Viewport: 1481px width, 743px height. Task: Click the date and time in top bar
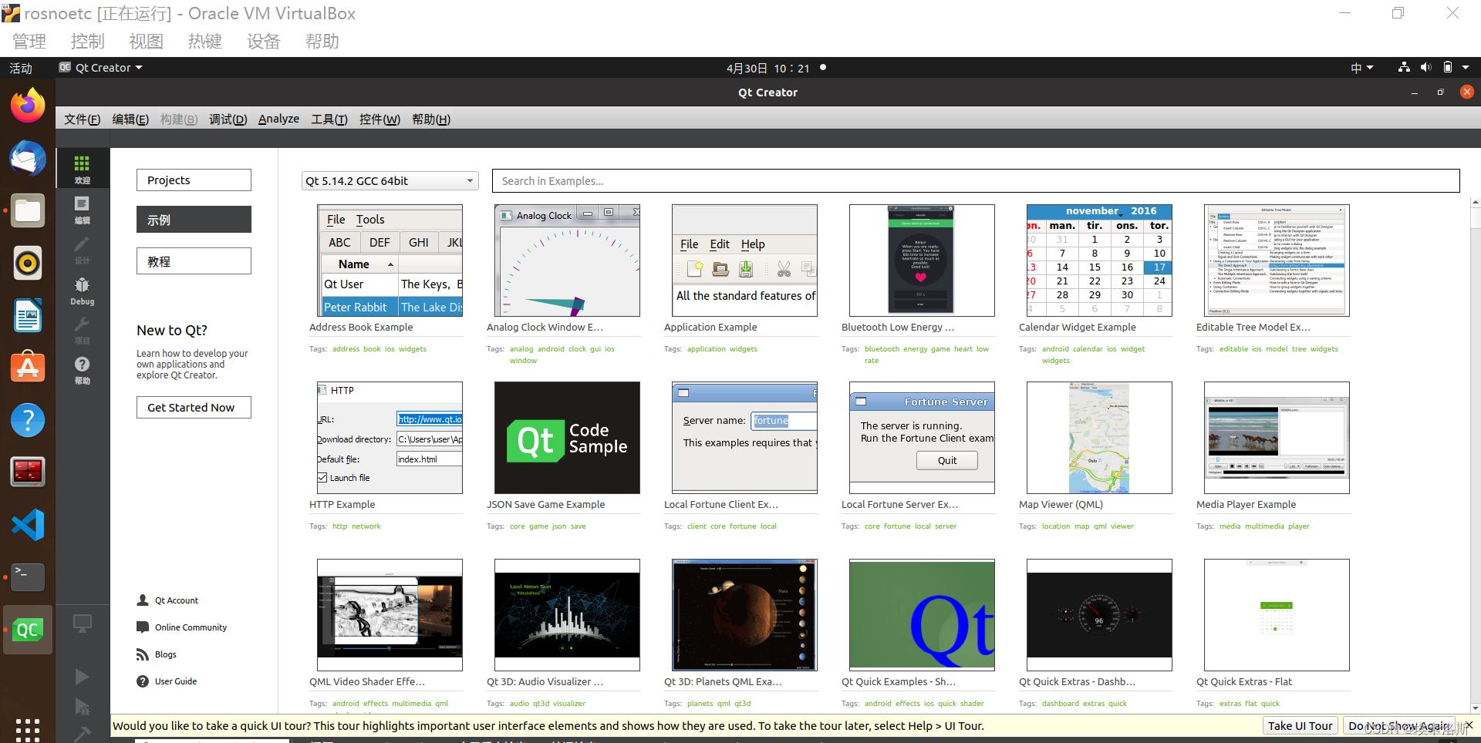tap(768, 68)
